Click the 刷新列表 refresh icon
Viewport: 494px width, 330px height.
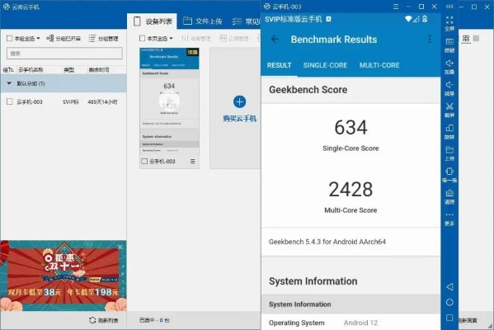pos(92,320)
